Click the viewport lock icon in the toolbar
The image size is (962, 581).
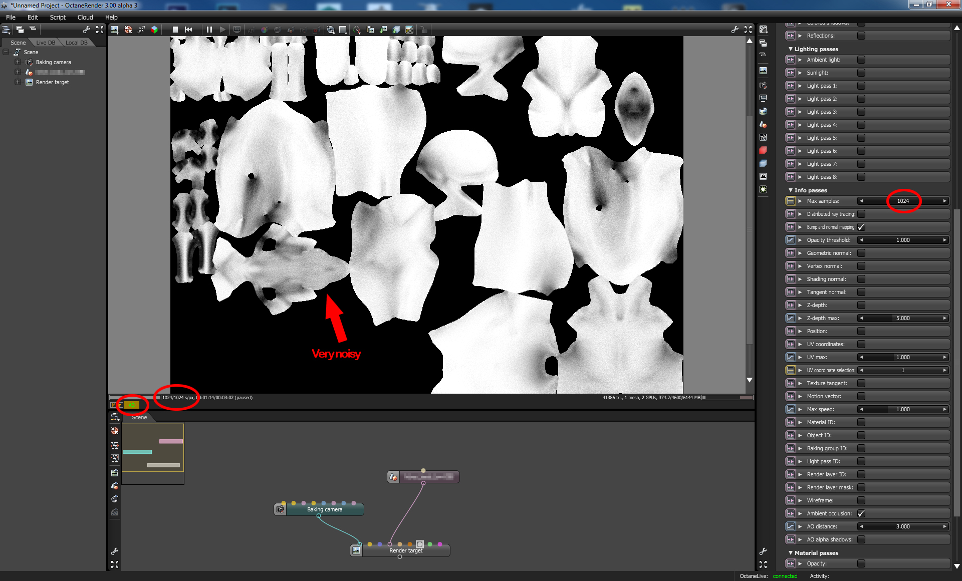point(424,30)
